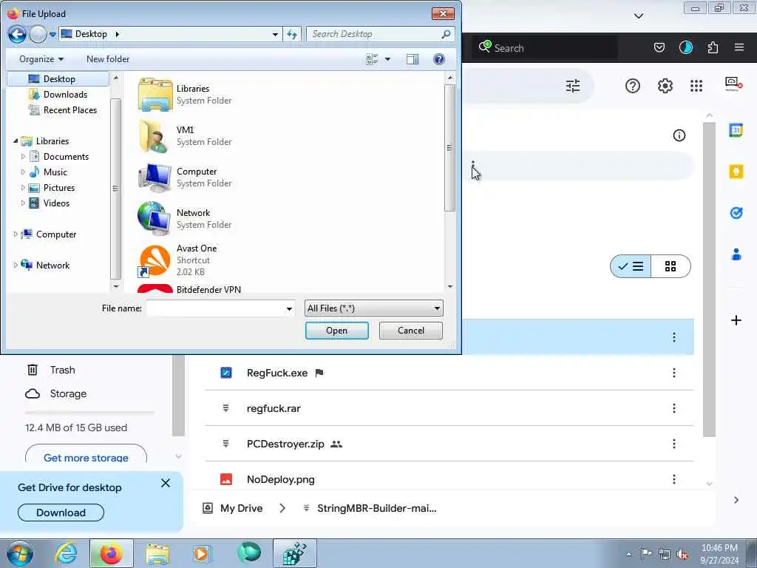The width and height of the screenshot is (757, 568).
Task: Launch Internet Explorer from taskbar
Action: click(66, 553)
